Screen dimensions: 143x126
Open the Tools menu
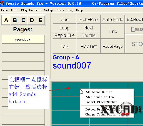(60, 10)
